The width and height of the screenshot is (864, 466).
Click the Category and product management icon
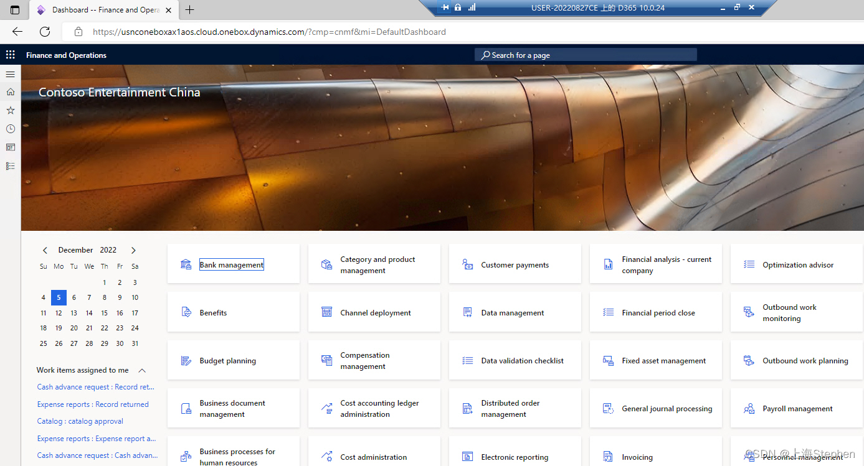tap(326, 264)
